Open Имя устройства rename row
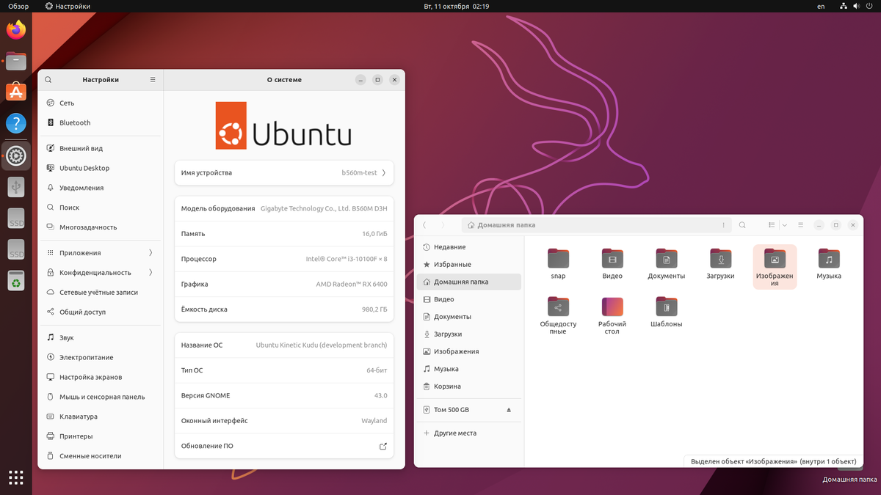This screenshot has height=495, width=881. click(x=284, y=173)
